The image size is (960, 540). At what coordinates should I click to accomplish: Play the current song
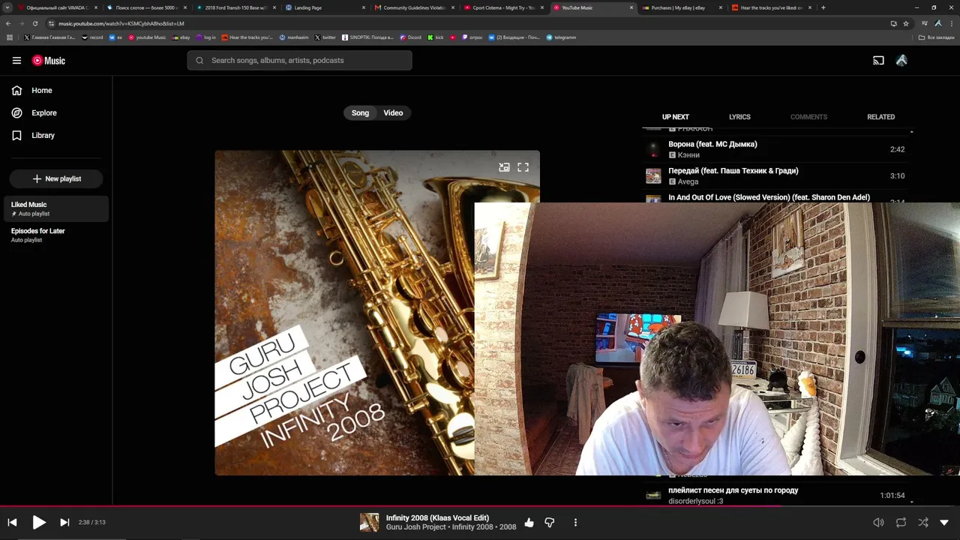(x=39, y=523)
